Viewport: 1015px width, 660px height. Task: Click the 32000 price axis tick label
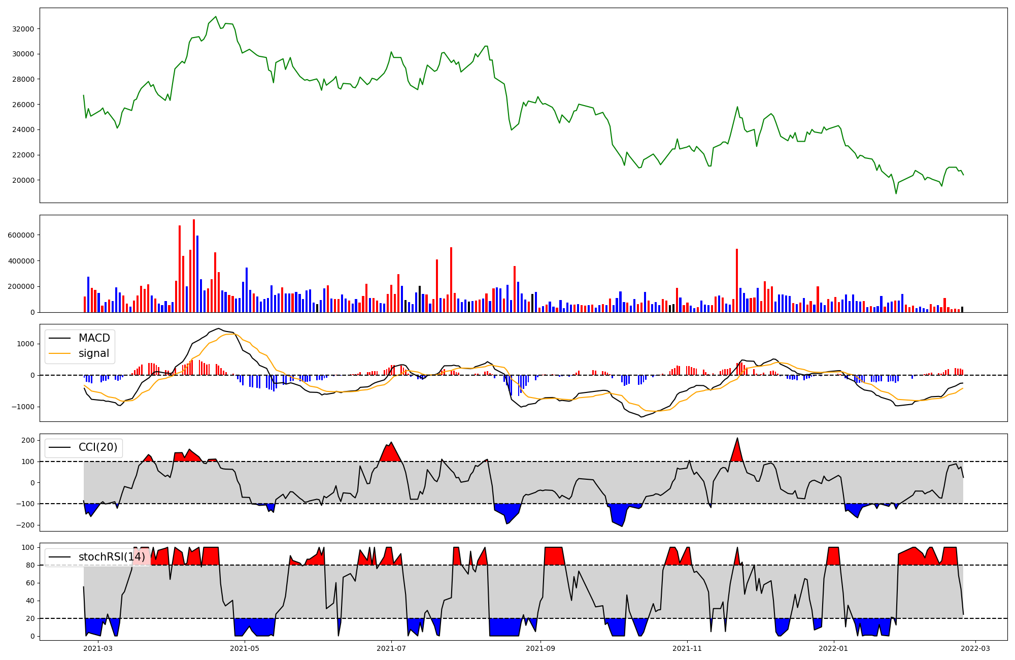pyautogui.click(x=23, y=29)
